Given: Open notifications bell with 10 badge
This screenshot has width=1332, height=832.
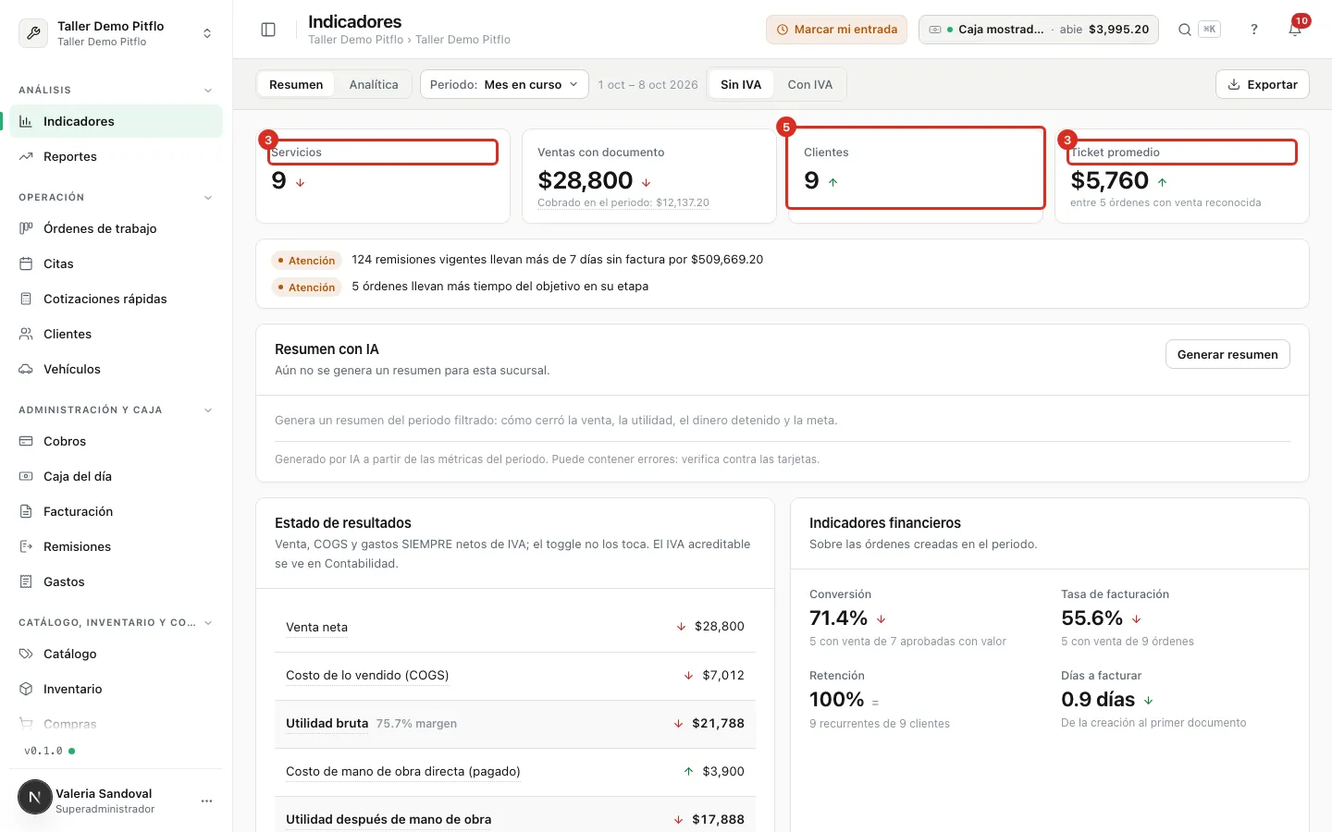Looking at the screenshot, I should point(1295,30).
